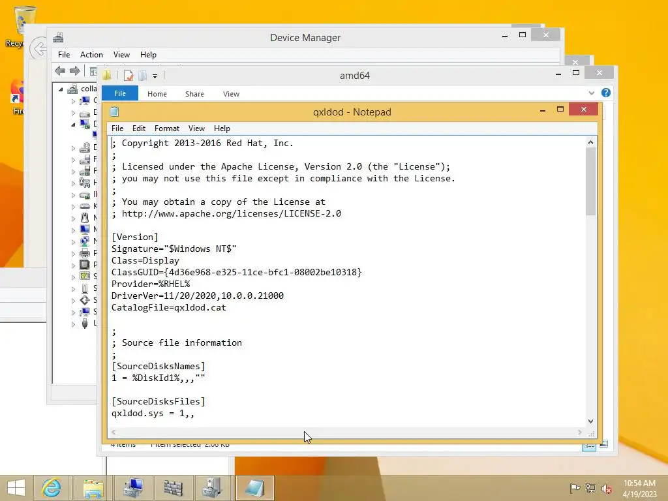This screenshot has height=501, width=668.
Task: Close the qxldod Notepad window
Action: click(x=584, y=110)
